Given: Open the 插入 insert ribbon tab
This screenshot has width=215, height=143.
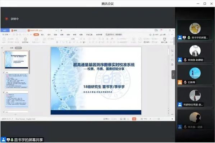Looking at the screenshot, I should coord(43,35).
